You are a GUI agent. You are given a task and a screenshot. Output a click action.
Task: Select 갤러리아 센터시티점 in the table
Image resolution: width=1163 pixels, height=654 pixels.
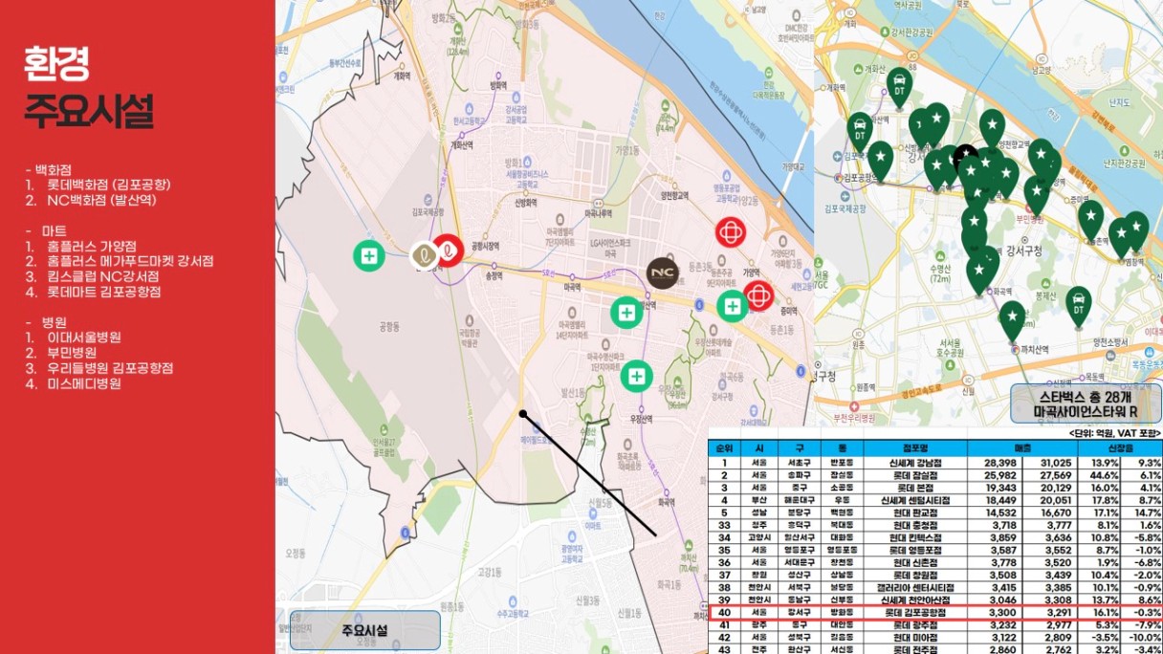coord(915,586)
